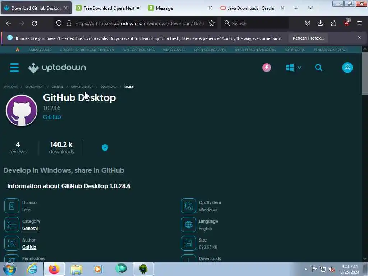Open the OPEN-SOURCE APPS link
368x276 pixels.
(x=210, y=50)
